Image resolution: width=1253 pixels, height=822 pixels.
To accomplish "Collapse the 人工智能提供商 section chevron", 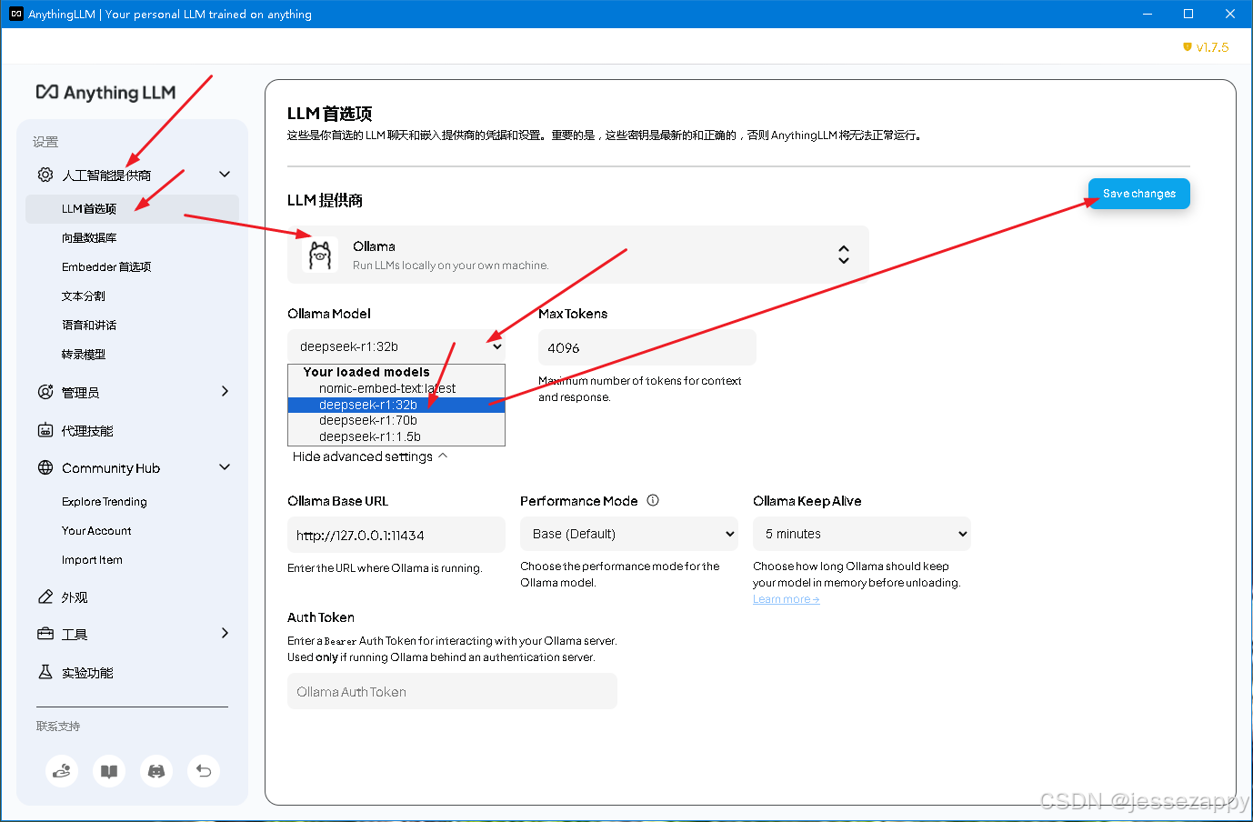I will point(225,174).
